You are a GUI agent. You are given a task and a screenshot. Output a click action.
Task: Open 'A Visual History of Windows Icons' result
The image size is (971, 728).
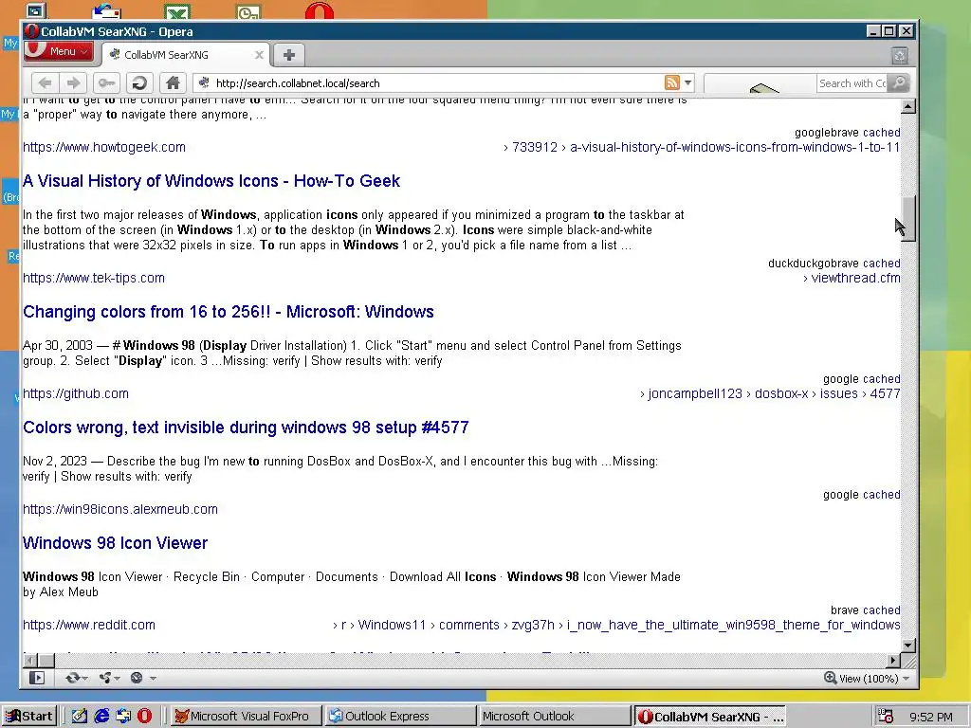[x=211, y=181]
